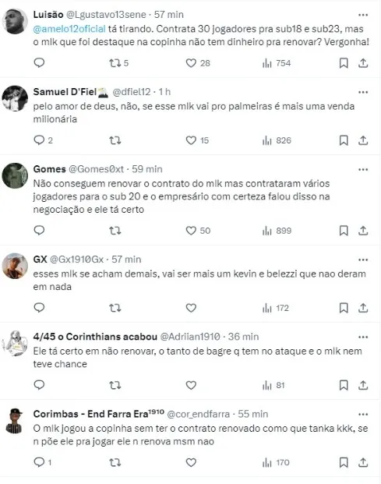Screen dimensions: 381x484
Task: Like the Gomes tweet with 50 likes
Action: [198, 231]
